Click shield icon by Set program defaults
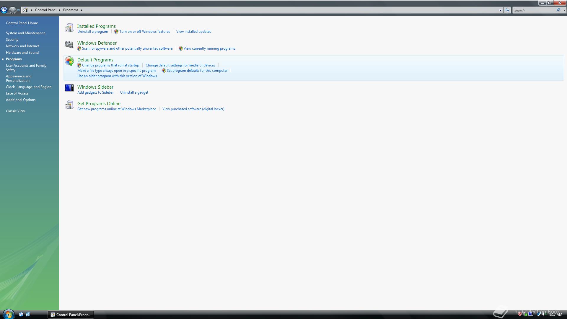567x319 pixels. (164, 71)
